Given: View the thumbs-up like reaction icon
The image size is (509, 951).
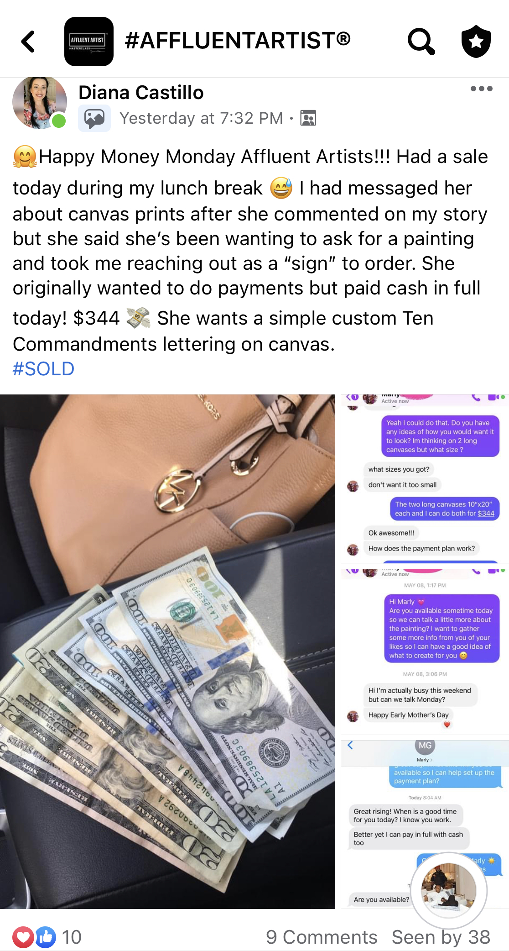Looking at the screenshot, I should point(45,937).
